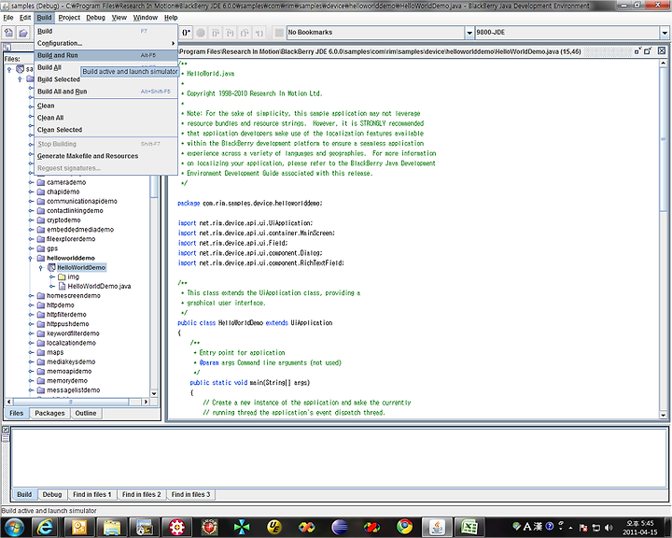The image size is (672, 538).
Task: Click the shrink editor pane icon
Action: (x=637, y=51)
